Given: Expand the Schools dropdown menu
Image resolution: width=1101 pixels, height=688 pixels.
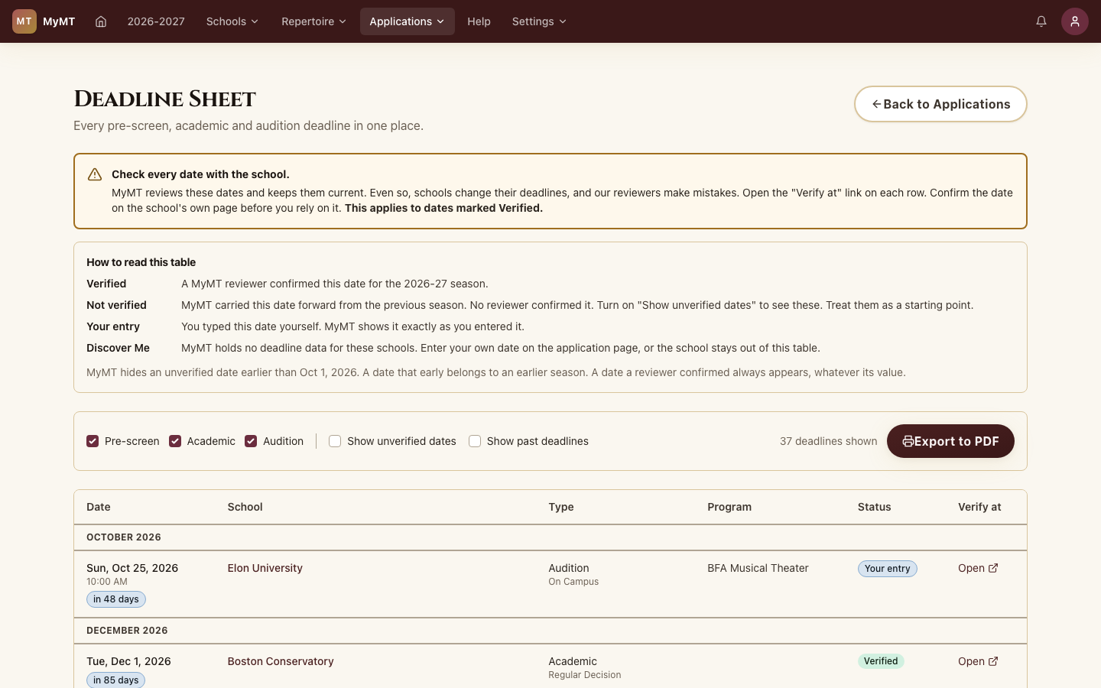Looking at the screenshot, I should (x=232, y=21).
